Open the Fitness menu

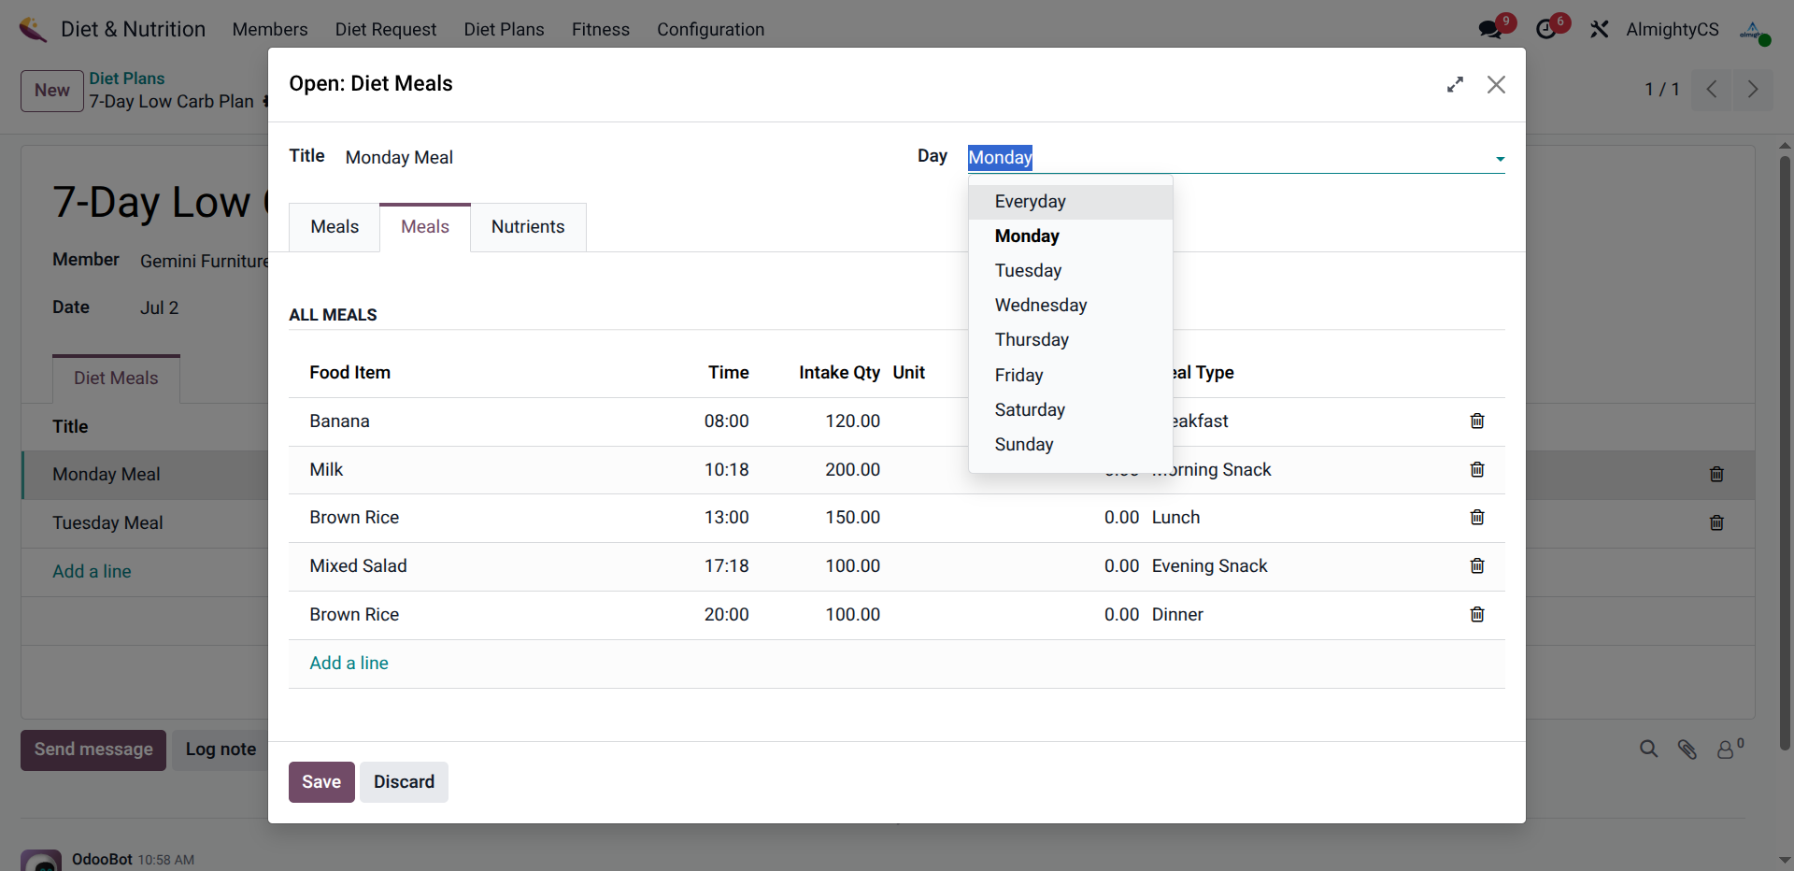point(600,30)
